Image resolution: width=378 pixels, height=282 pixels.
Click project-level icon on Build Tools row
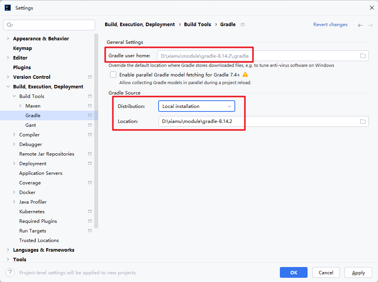(90, 96)
